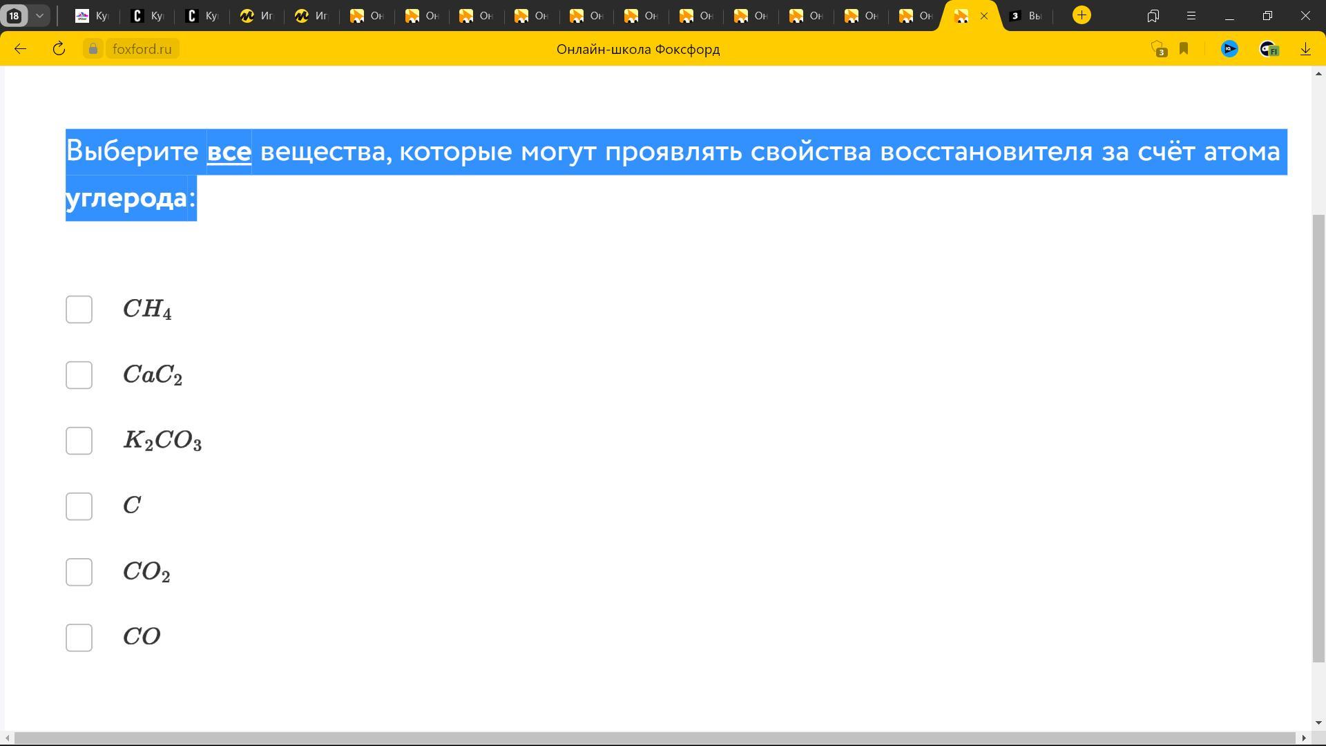Switch to the last tab labeled Вы
This screenshot has width=1326, height=746.
click(x=1026, y=16)
